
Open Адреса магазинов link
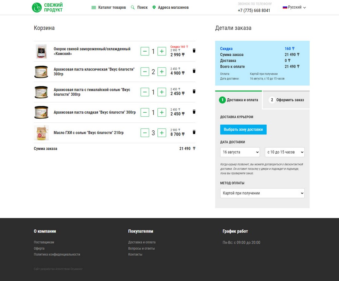170,8
